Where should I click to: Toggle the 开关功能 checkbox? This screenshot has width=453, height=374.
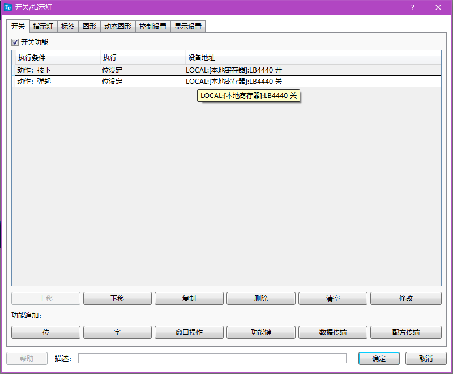coord(15,42)
